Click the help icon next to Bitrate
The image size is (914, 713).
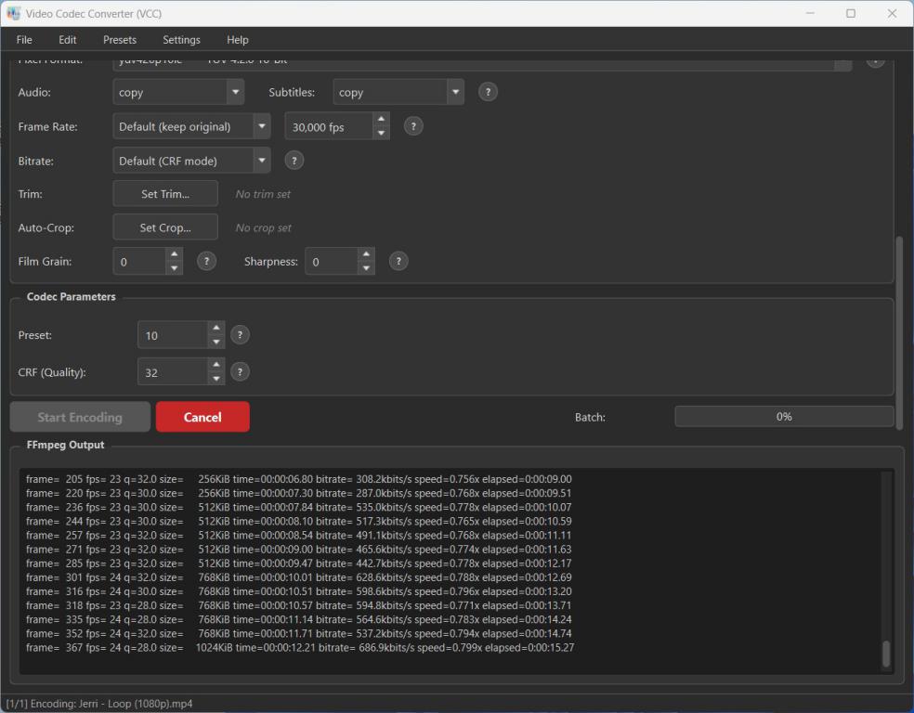tap(294, 161)
